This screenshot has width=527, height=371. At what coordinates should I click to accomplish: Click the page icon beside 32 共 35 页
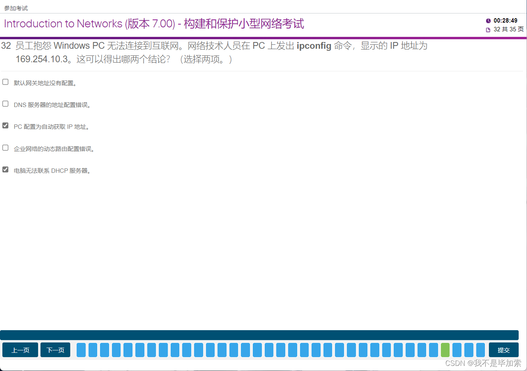coord(488,30)
